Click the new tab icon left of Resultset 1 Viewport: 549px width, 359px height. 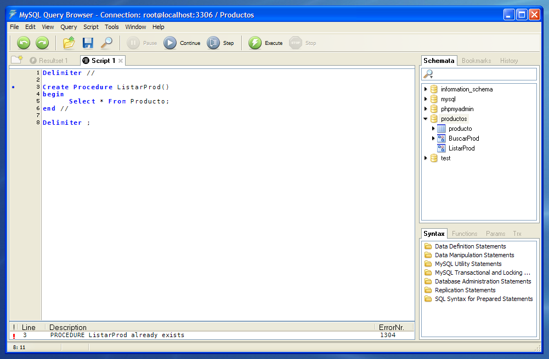pos(17,60)
